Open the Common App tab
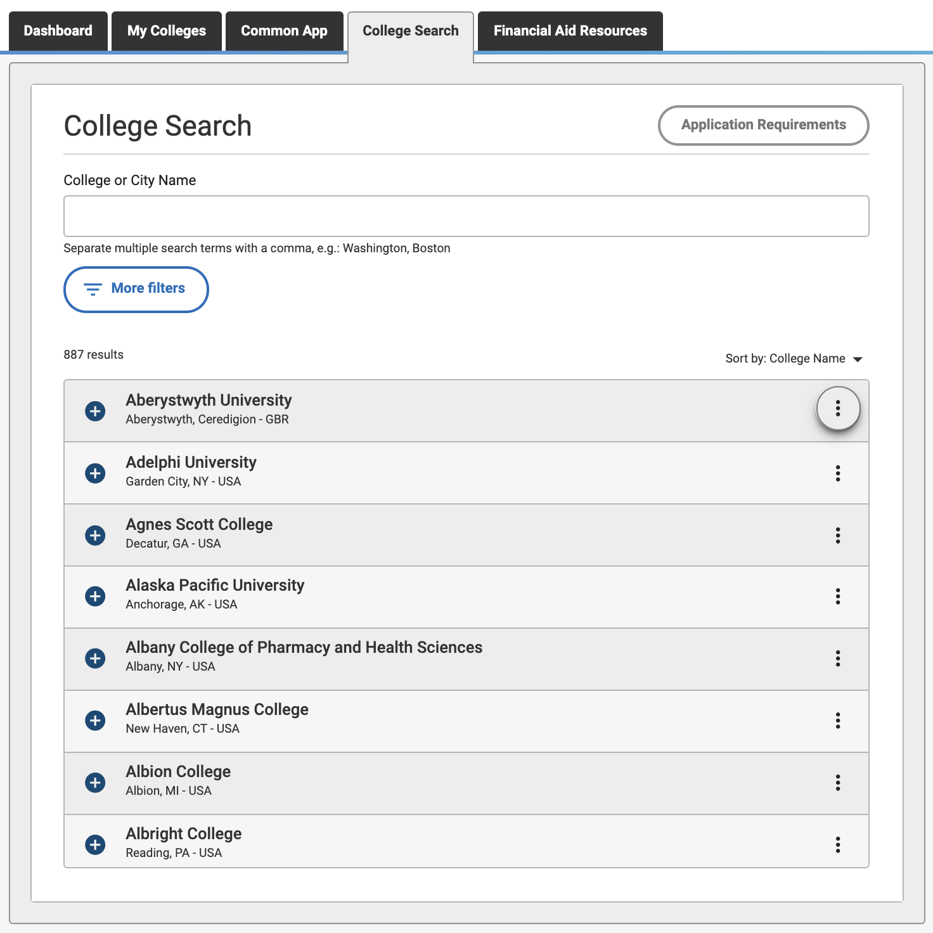Screen dimensions: 933x933 (x=284, y=30)
